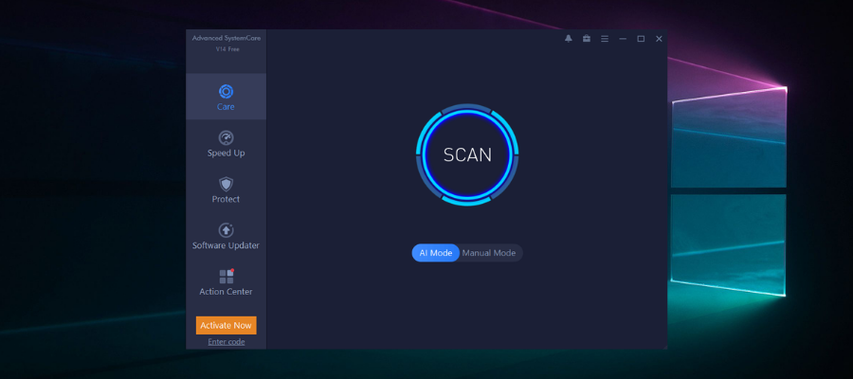Close the Advanced SystemCare window
Viewport: 853px width, 379px height.
click(x=659, y=39)
